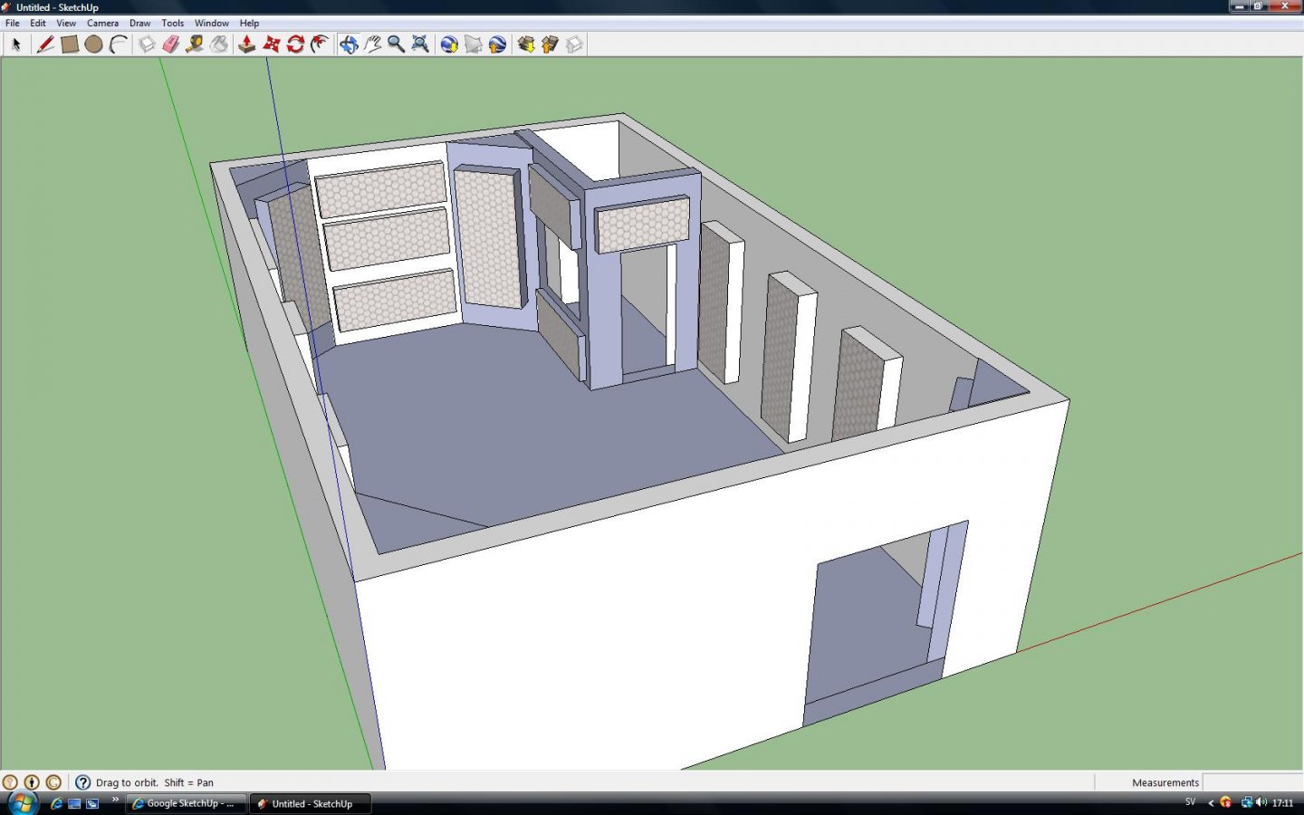Open the File menu
This screenshot has height=815, width=1304.
[13, 23]
